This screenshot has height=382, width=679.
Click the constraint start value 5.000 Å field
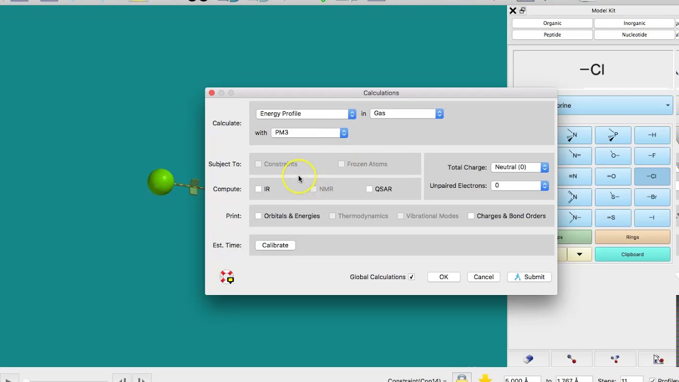[521, 380]
